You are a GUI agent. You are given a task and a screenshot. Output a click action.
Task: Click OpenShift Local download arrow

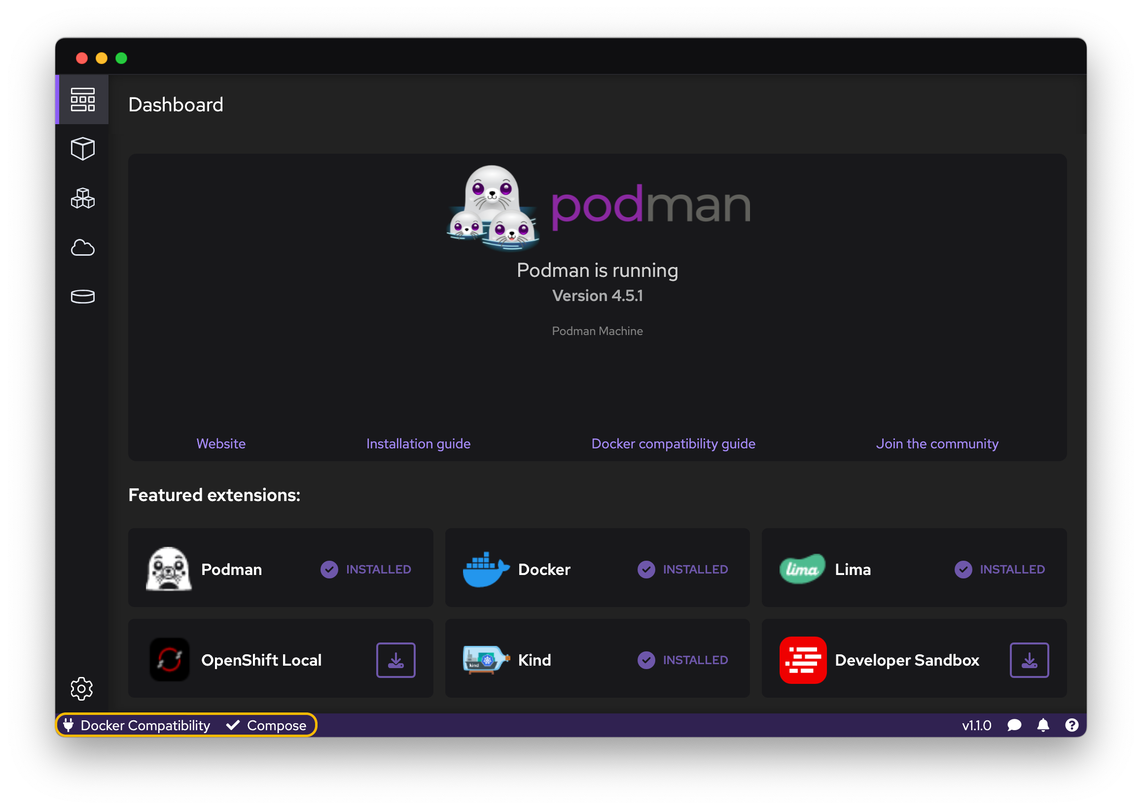coord(396,660)
